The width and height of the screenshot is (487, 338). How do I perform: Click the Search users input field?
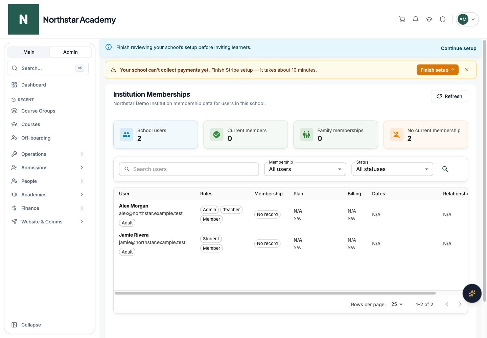[x=189, y=169]
